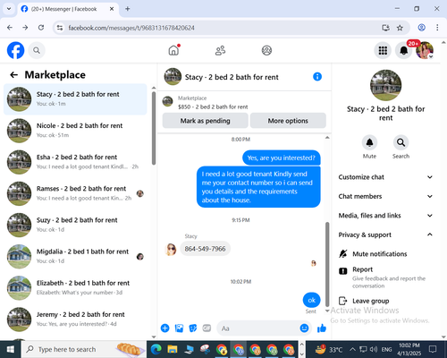Click the Windows taskbar search box
The image size is (447, 358).
coord(84,349)
